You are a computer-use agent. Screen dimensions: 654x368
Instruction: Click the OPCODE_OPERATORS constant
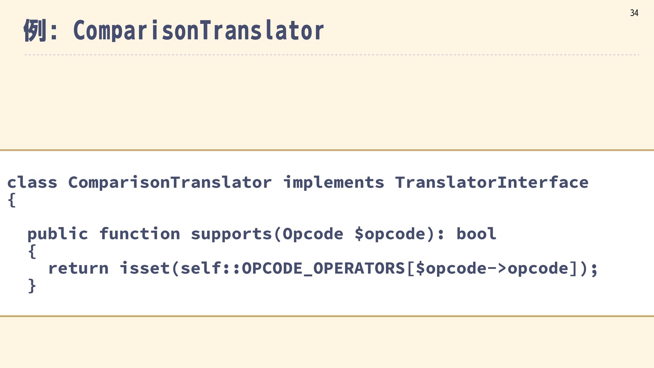(x=323, y=269)
